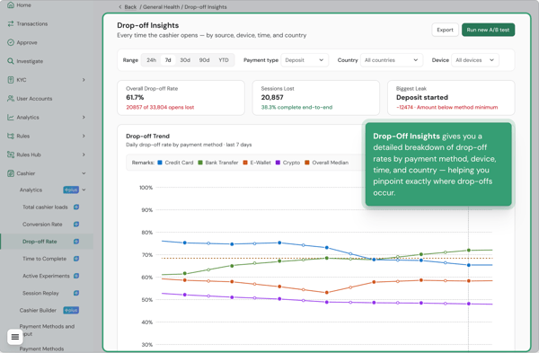Click the Analytics chart icon in sidebar
This screenshot has width=539, height=353.
pyautogui.click(x=11, y=117)
